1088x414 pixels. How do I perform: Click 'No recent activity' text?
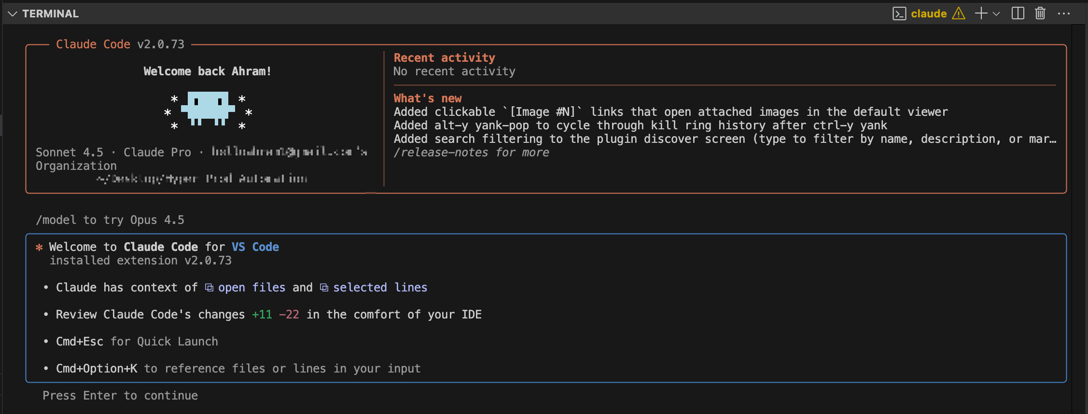455,71
